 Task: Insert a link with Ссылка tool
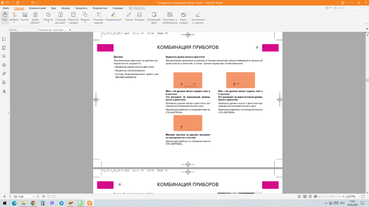[129, 17]
